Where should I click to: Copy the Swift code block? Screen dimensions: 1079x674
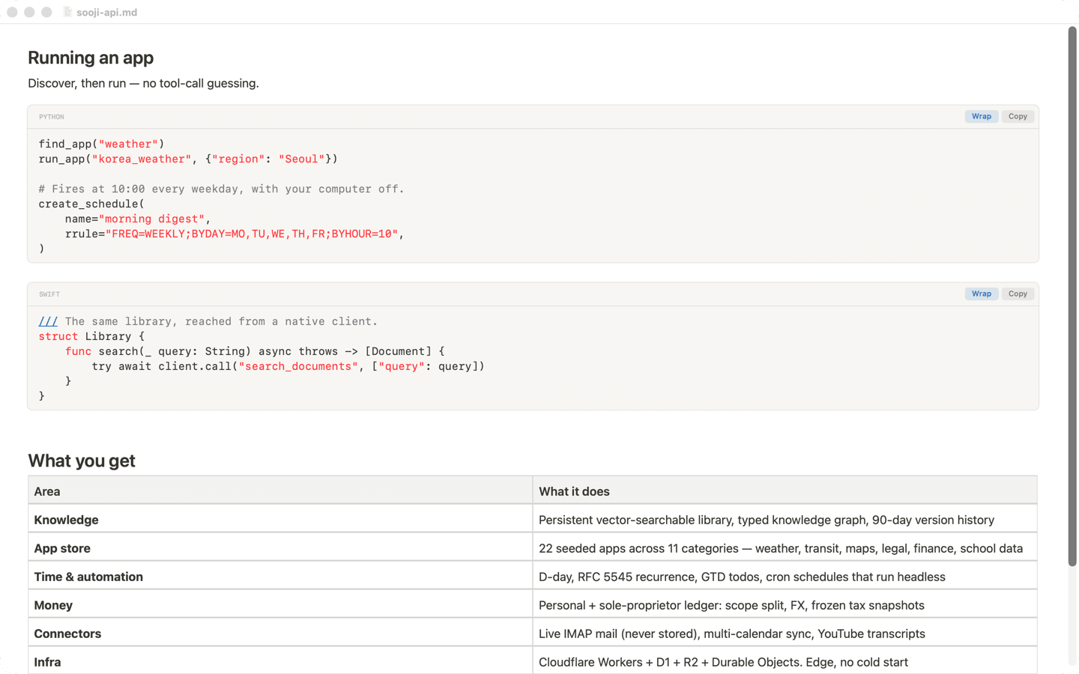click(x=1017, y=294)
